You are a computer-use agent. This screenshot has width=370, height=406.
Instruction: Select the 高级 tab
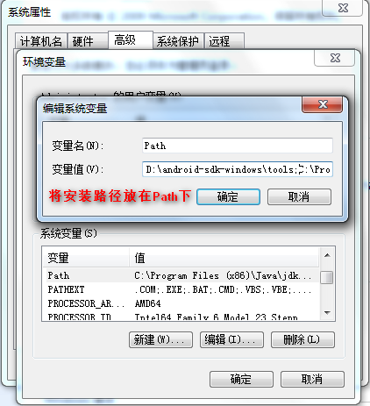pos(131,40)
